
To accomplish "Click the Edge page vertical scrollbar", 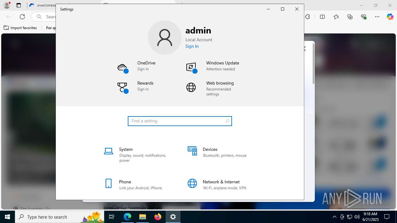I will [314, 63].
